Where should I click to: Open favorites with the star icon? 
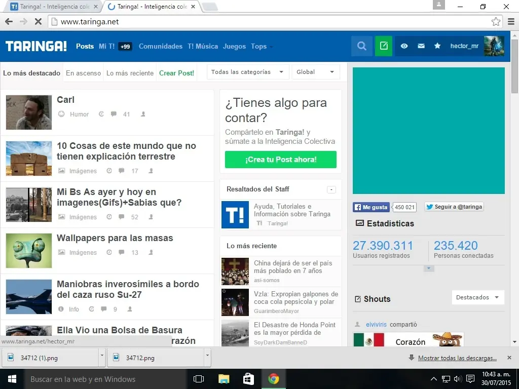click(437, 46)
